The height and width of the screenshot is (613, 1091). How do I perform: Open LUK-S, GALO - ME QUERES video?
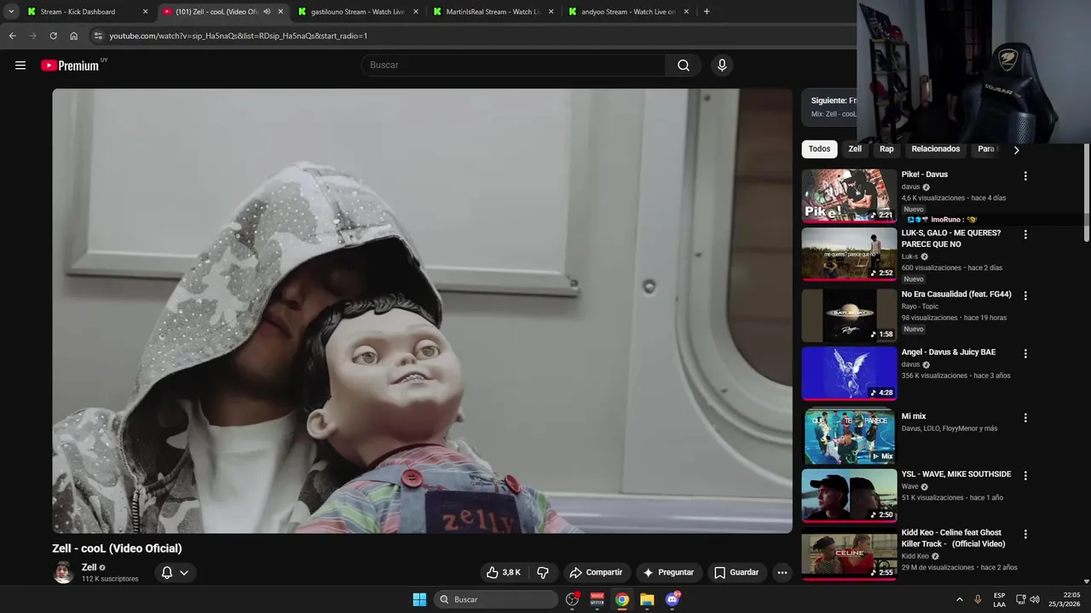click(849, 254)
